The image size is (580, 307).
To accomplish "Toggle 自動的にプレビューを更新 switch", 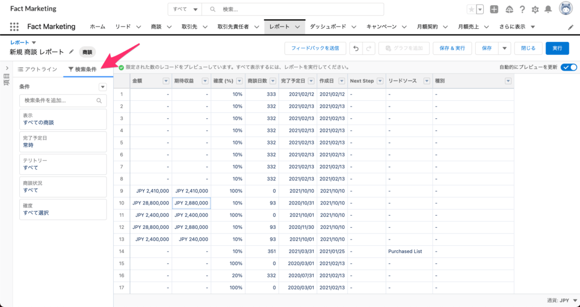I will pos(569,67).
